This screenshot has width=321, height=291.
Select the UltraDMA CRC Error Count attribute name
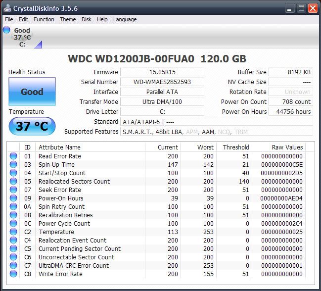coord(74,266)
